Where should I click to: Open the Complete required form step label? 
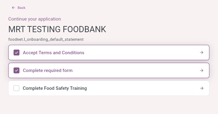pos(48,70)
